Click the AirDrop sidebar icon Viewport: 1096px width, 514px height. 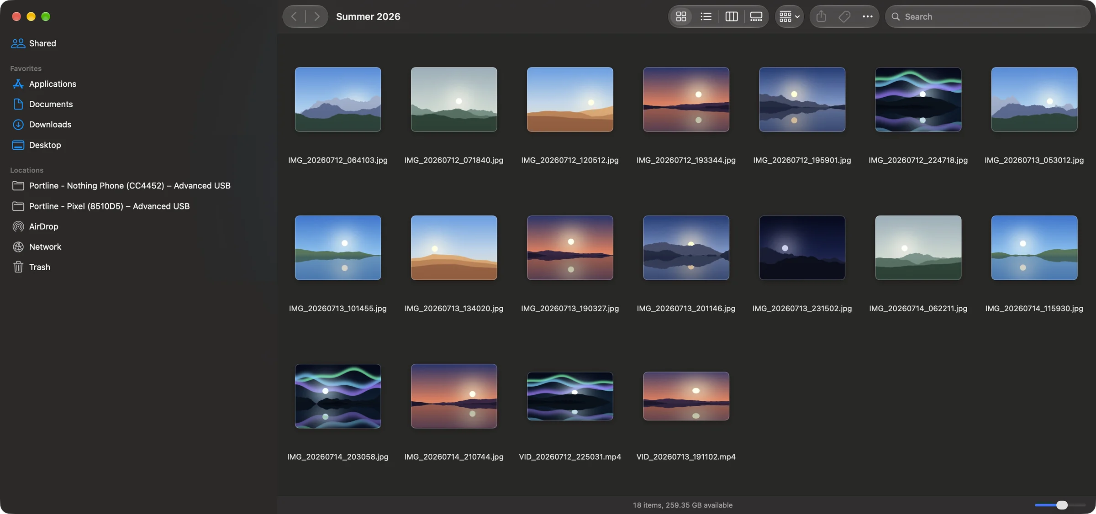(18, 226)
